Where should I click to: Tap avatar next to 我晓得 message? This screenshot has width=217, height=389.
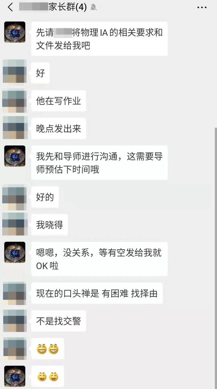tap(15, 224)
